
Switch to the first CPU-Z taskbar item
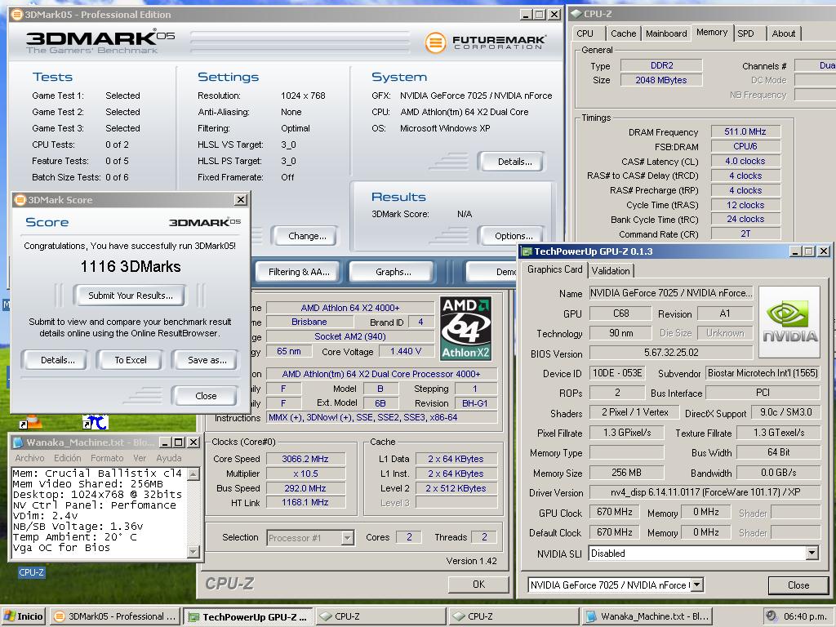381,616
